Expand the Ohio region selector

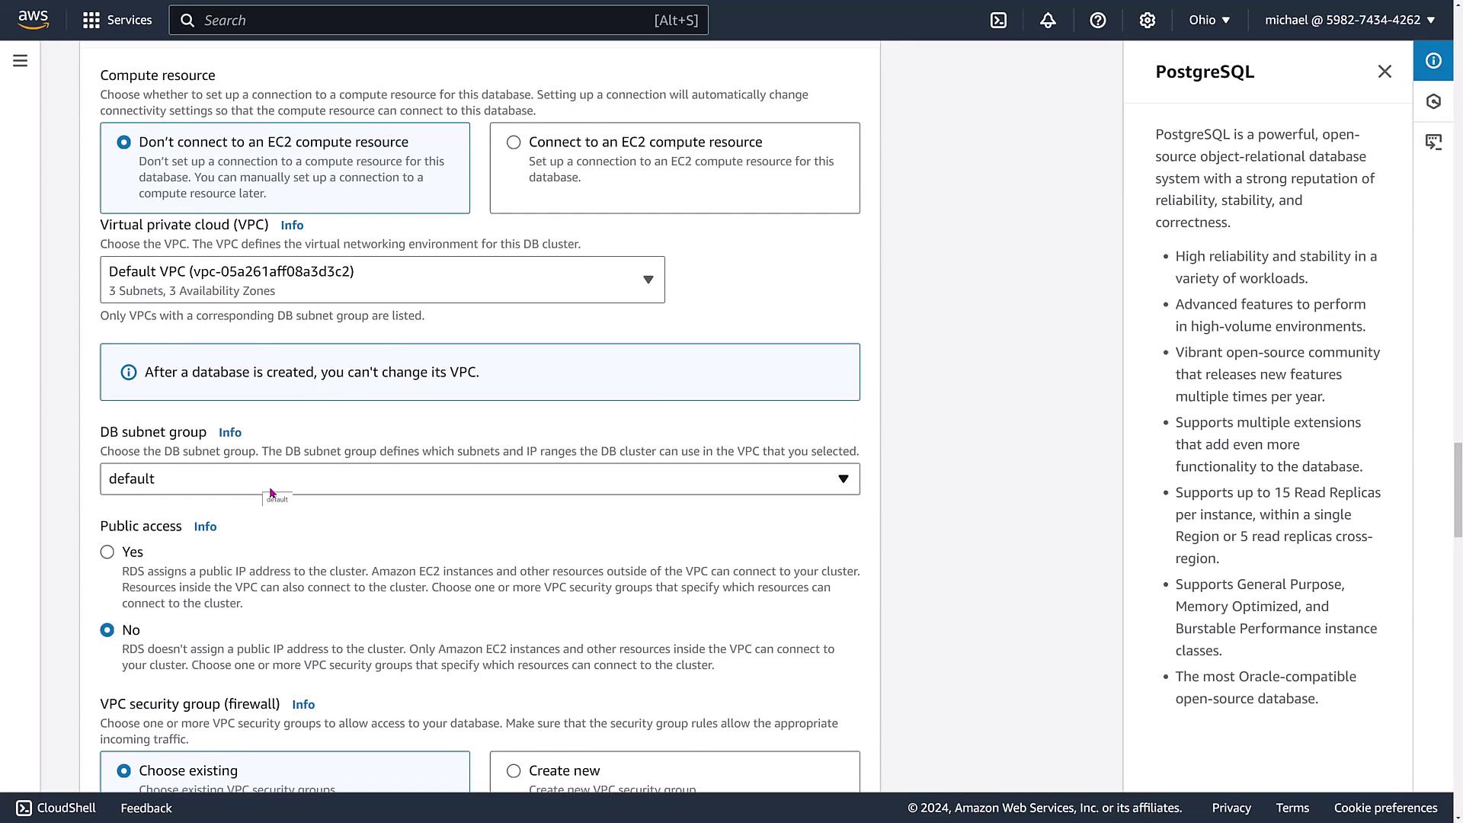[x=1209, y=21]
